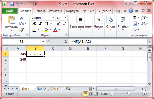154x99 pixels.
Task: Click the 100% zoom level
Action: [x=104, y=94]
